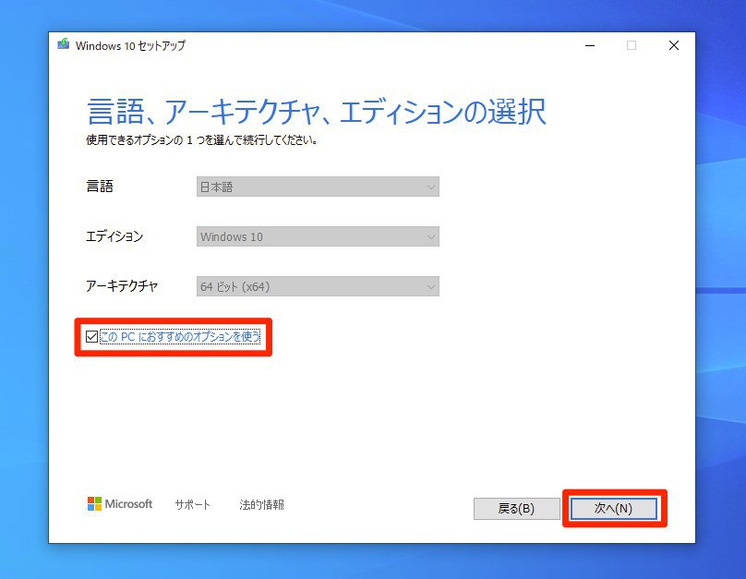Screen dimensions: 746x579
Task: Click the 次へ(N) button
Action: (x=614, y=509)
